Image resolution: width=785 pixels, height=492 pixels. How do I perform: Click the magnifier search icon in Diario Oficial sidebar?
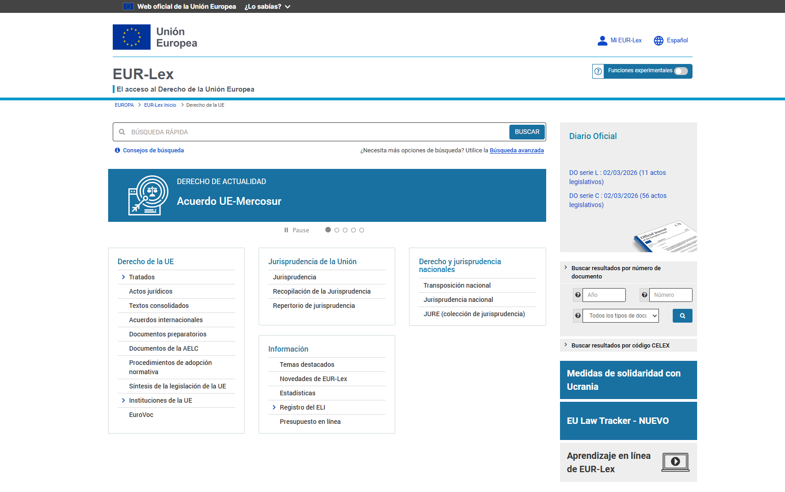(682, 316)
